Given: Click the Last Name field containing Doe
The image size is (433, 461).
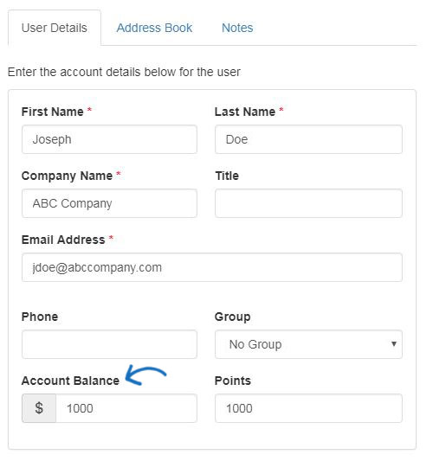Looking at the screenshot, I should [x=308, y=139].
